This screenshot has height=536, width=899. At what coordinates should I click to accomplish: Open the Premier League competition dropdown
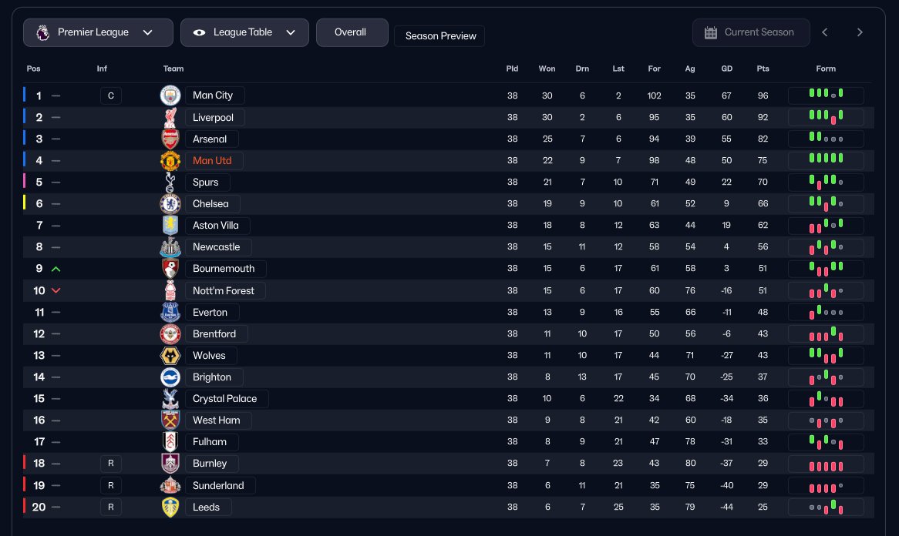pyautogui.click(x=98, y=32)
